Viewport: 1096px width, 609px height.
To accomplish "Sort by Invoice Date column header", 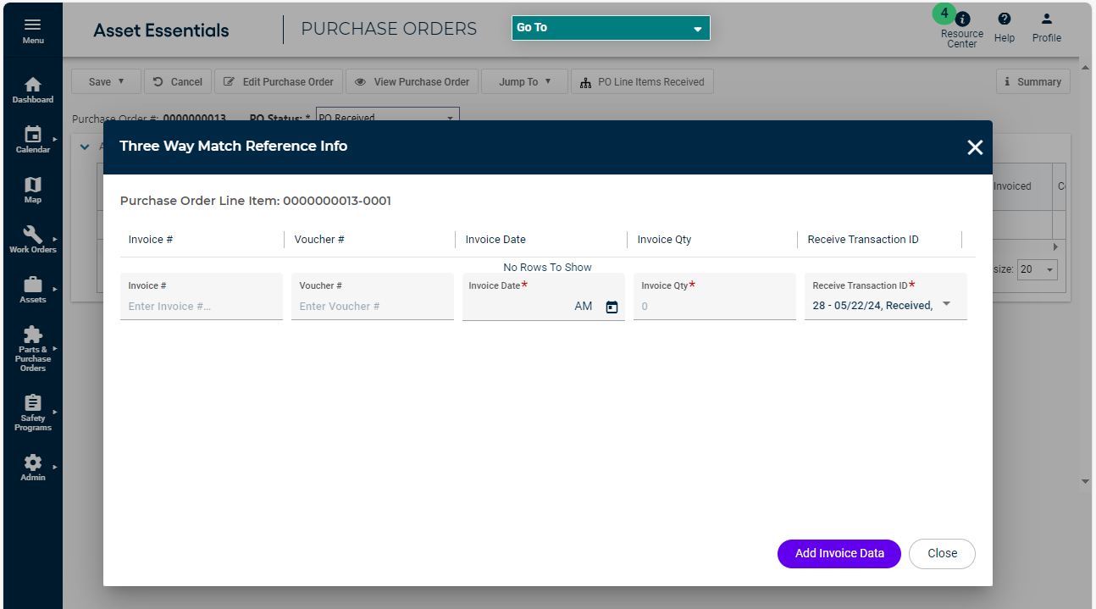I will 495,240.
